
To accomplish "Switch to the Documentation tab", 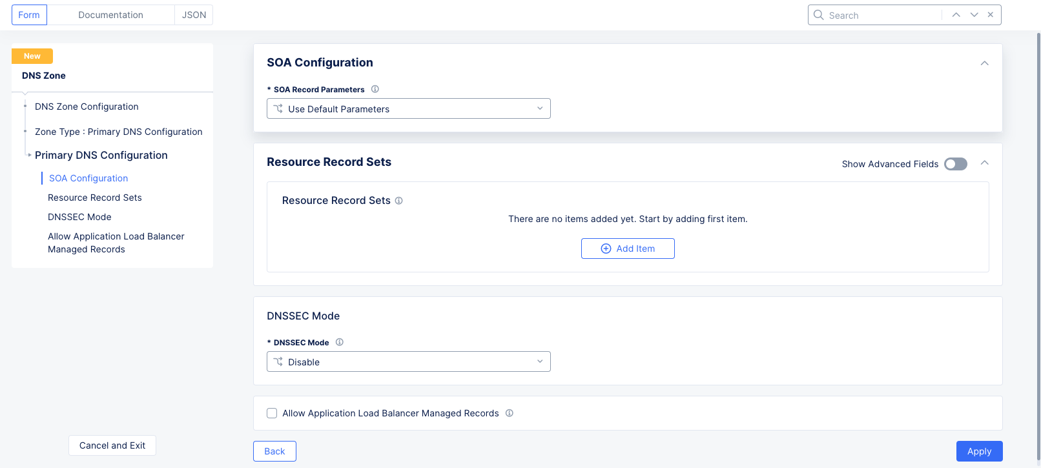I will point(110,15).
